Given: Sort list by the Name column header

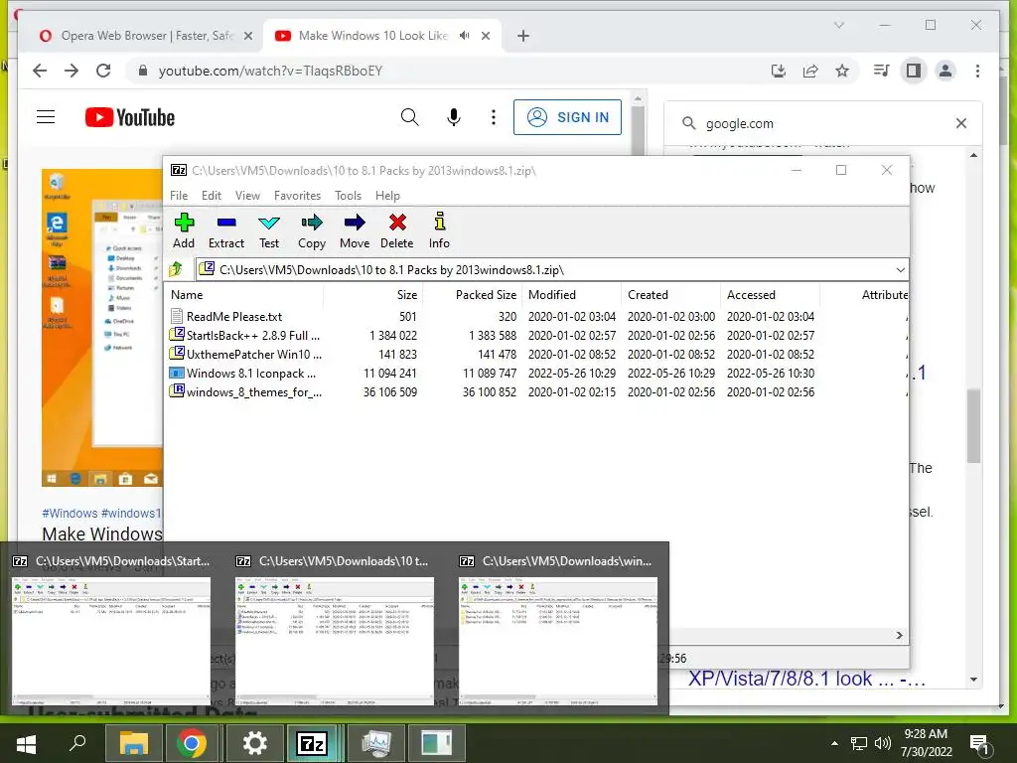Looking at the screenshot, I should point(245,294).
